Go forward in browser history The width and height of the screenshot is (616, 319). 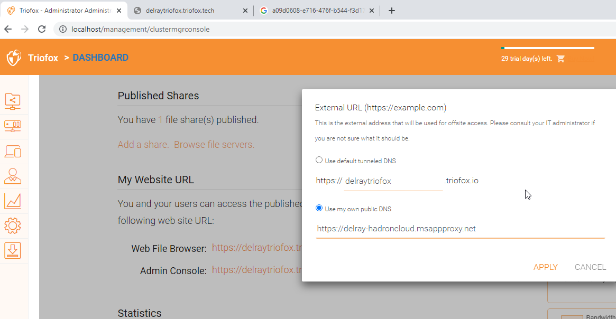[x=25, y=29]
